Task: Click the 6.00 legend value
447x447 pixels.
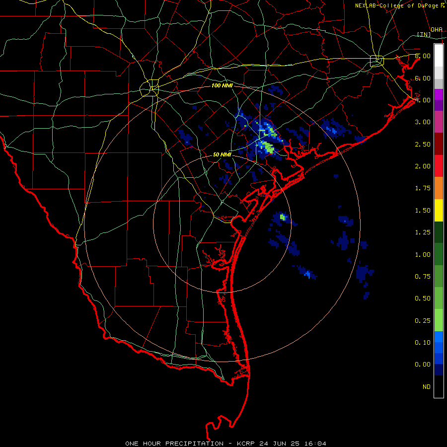Action: (423, 78)
